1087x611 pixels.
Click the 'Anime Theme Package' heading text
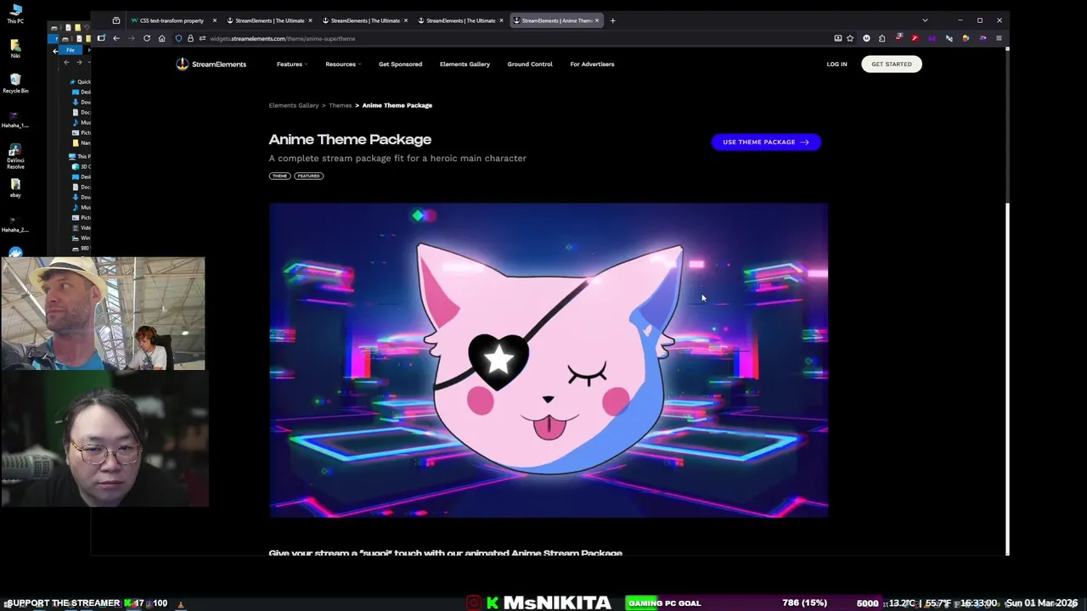(x=350, y=139)
